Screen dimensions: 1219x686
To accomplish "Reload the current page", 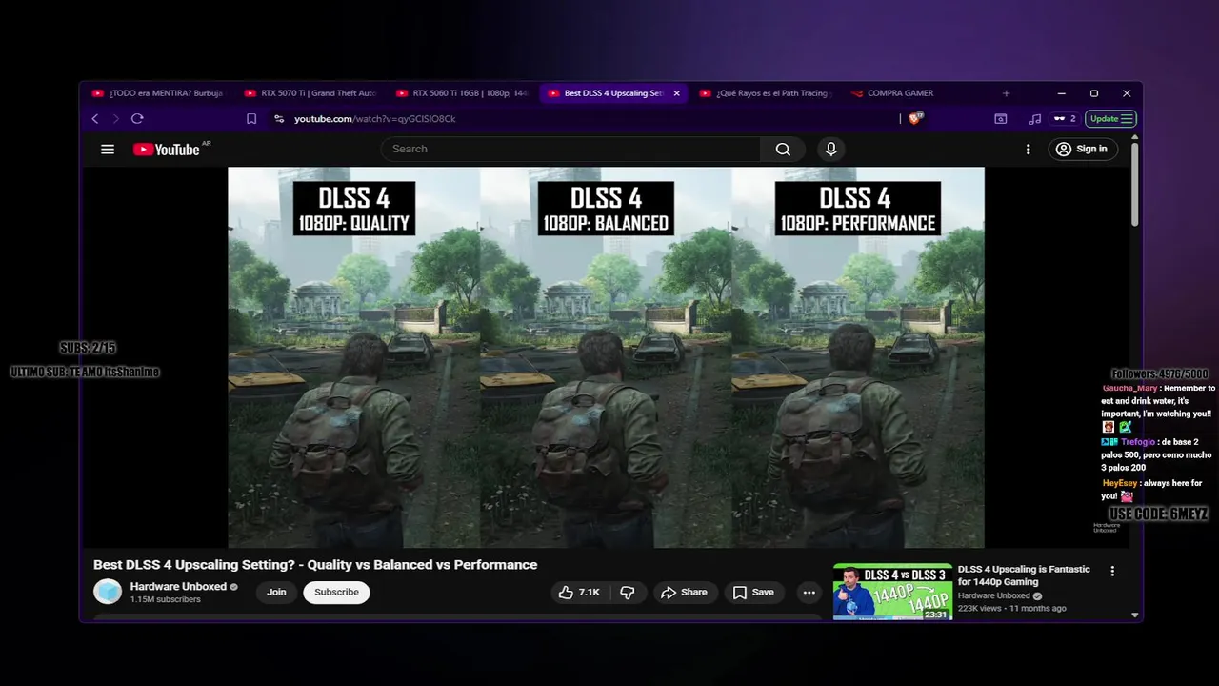I will (137, 119).
